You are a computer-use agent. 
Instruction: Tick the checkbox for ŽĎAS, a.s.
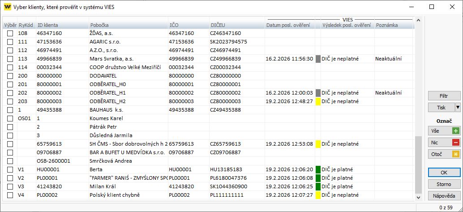(10, 33)
